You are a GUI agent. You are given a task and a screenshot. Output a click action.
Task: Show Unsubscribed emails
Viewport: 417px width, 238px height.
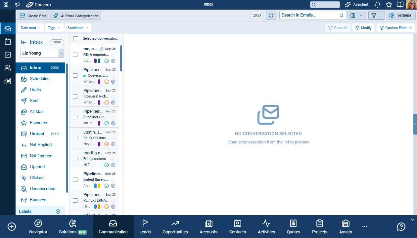click(x=40, y=189)
